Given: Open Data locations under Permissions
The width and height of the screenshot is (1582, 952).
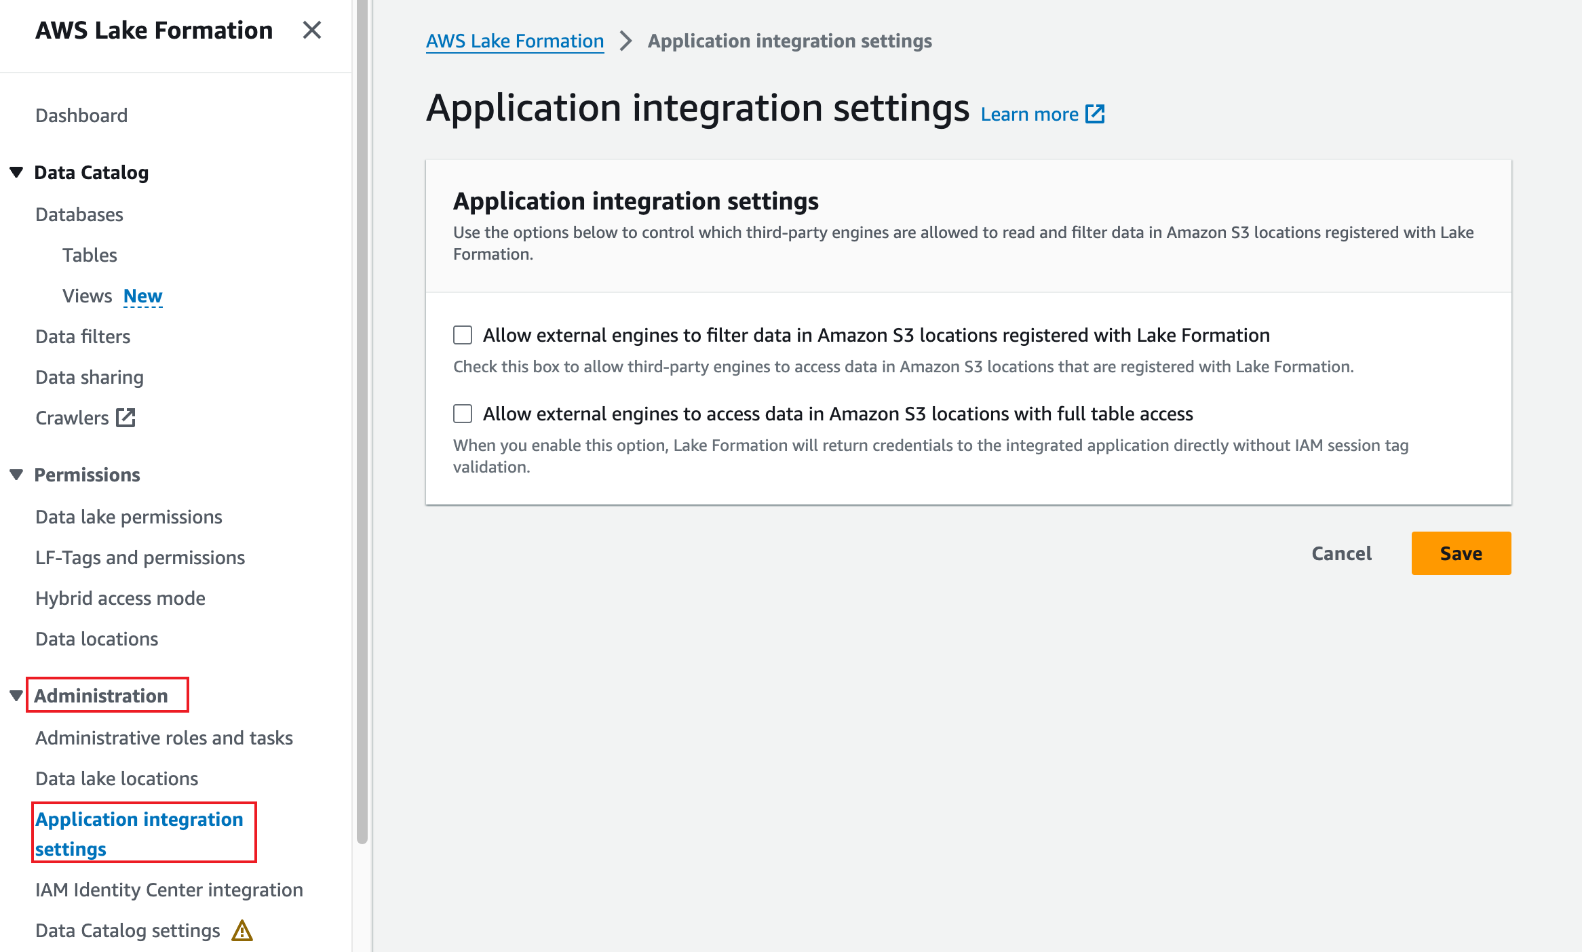Looking at the screenshot, I should point(96,639).
